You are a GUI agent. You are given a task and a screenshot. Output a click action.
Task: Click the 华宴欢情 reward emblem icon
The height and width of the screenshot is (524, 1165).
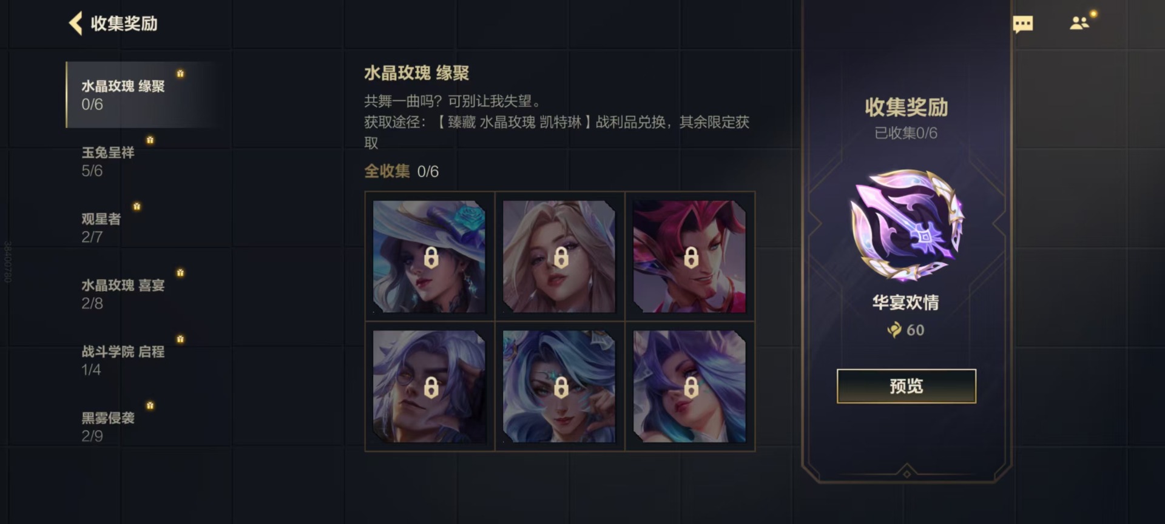tap(907, 225)
